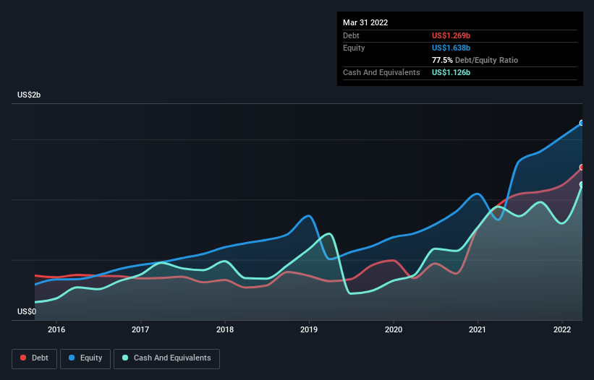Click the US$0 y-axis label

click(x=27, y=312)
